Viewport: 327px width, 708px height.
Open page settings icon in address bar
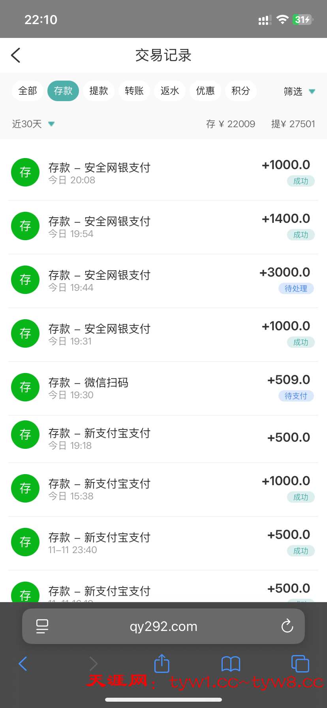(x=42, y=626)
